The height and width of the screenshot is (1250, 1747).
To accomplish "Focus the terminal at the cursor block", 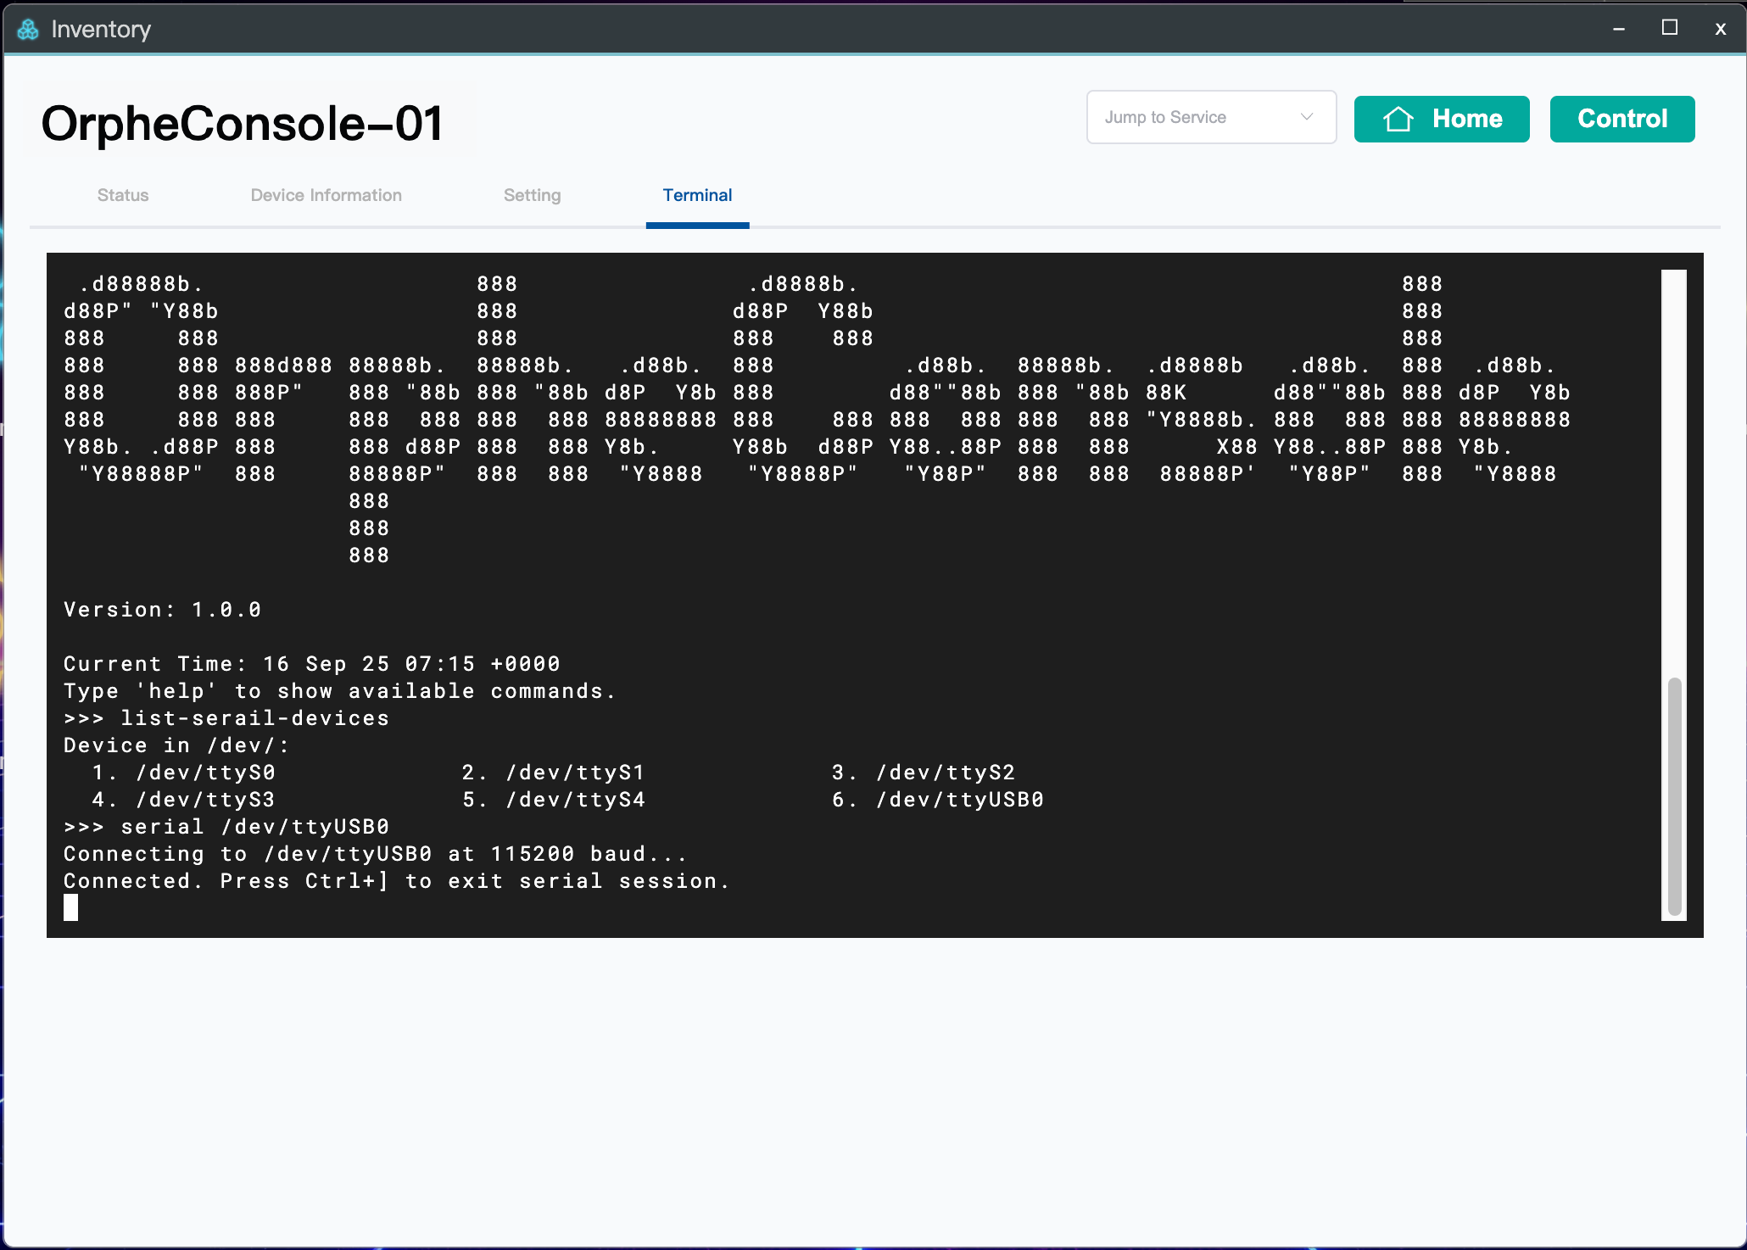I will coord(71,907).
